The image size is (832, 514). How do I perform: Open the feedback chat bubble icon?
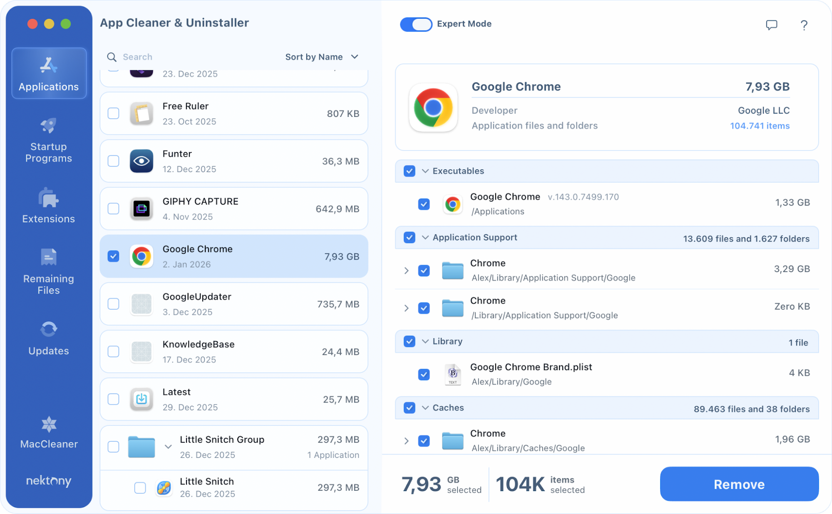(x=771, y=25)
